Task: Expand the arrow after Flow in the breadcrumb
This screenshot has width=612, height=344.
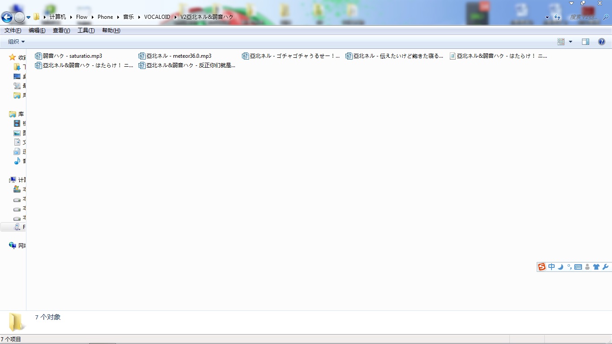Action: pyautogui.click(x=93, y=17)
